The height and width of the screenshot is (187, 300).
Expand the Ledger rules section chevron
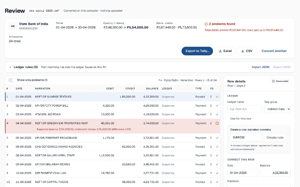click(10, 67)
